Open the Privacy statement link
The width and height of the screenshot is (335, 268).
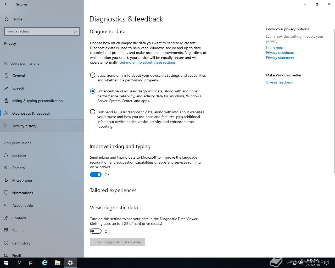point(280,58)
